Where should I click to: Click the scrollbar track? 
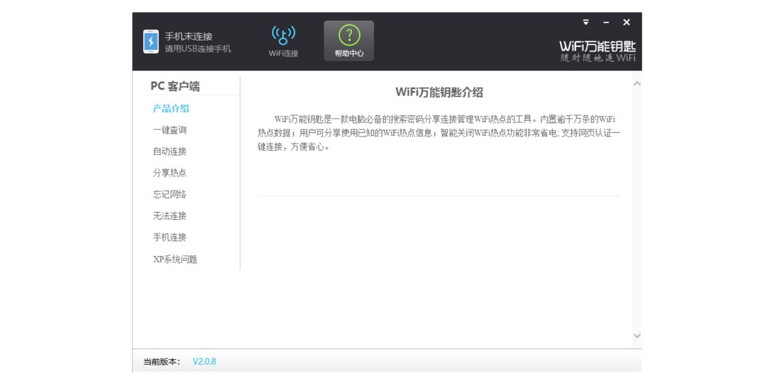pyautogui.click(x=637, y=211)
